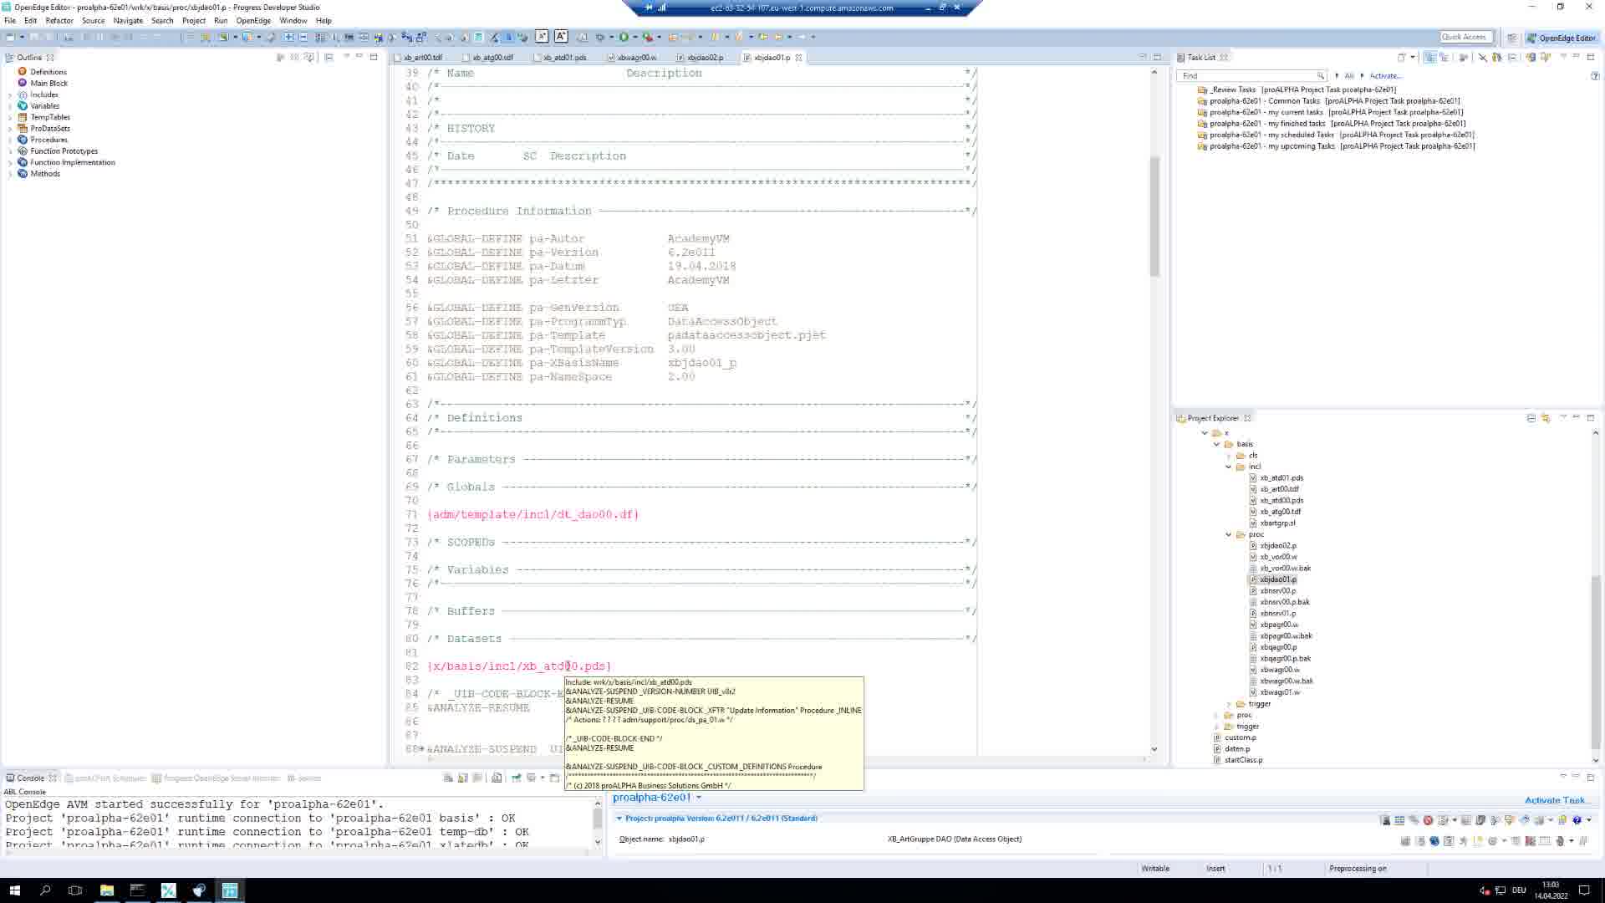This screenshot has width=1605, height=903.
Task: Click the editor vertical scrollbar thumb
Action: (1154, 217)
